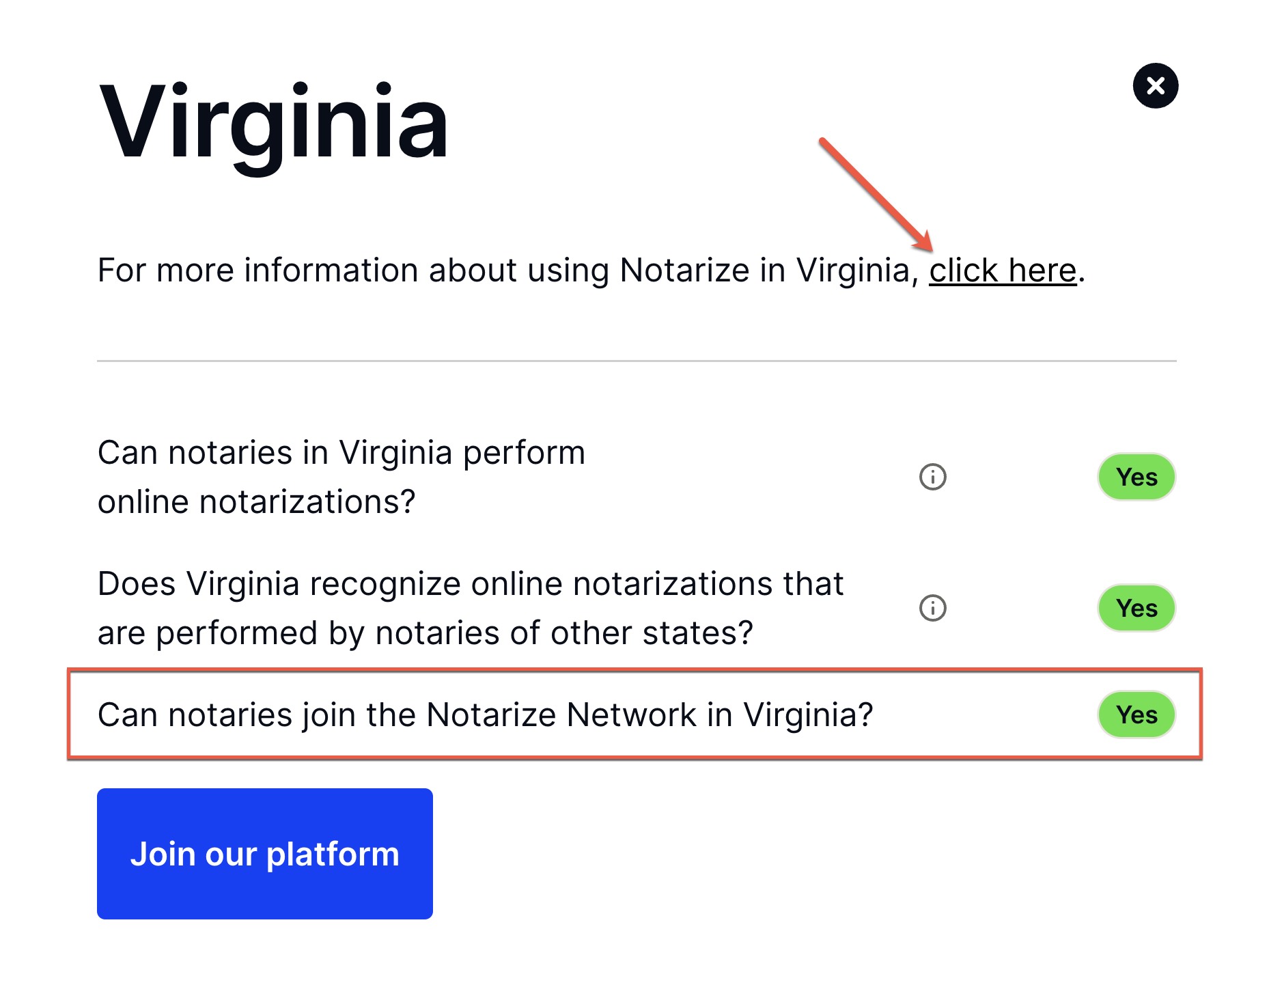Click the 'Join our platform' button
The width and height of the screenshot is (1269, 985).
(265, 854)
